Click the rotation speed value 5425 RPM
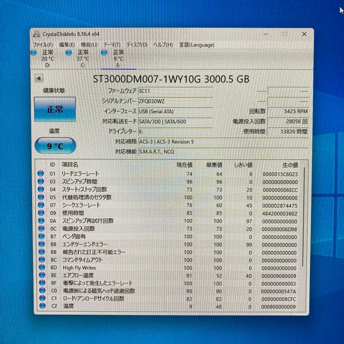 point(288,111)
